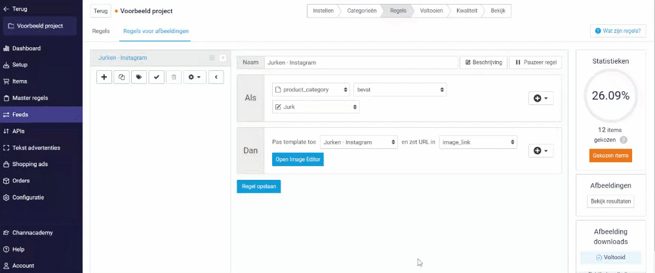Save rule with Regel opslaan button
This screenshot has height=273, width=655.
pos(258,186)
